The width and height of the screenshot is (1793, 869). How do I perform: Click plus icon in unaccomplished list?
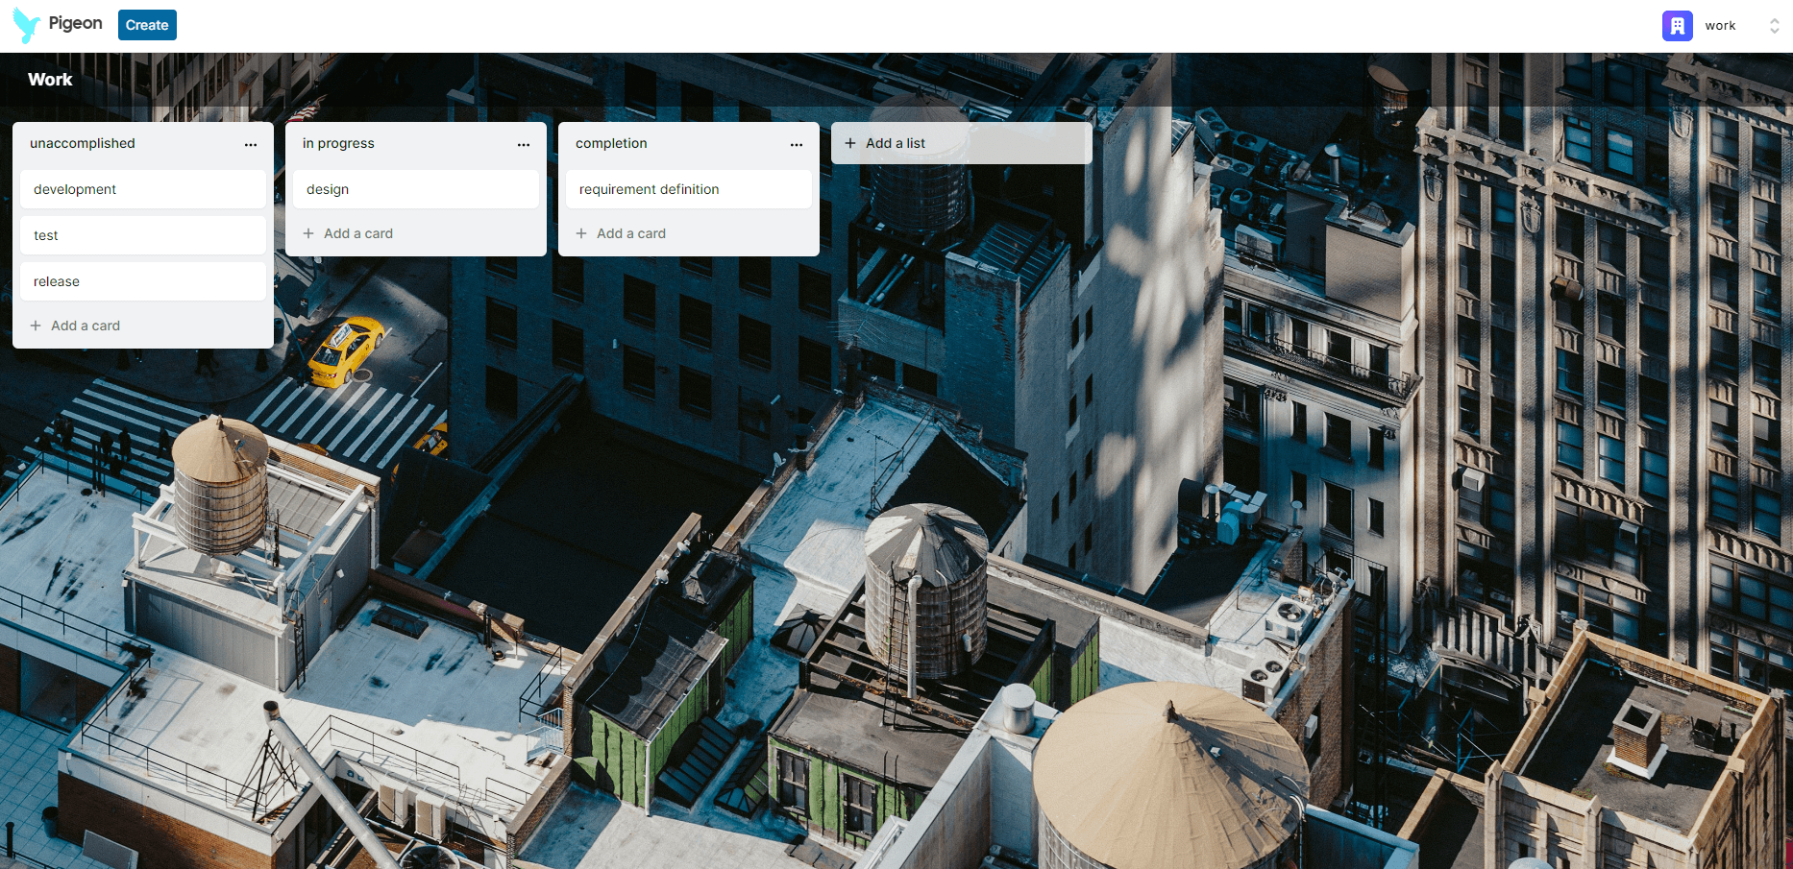click(36, 326)
